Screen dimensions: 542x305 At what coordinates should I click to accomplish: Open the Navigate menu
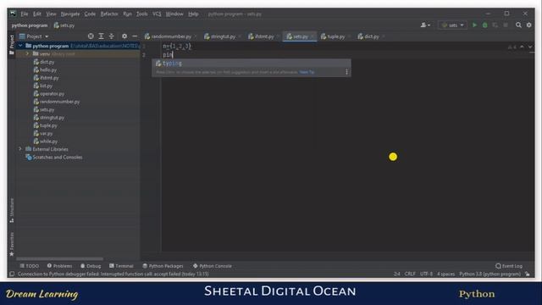[70, 14]
